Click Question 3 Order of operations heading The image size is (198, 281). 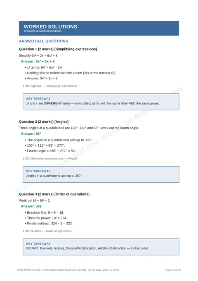tap(54, 194)
